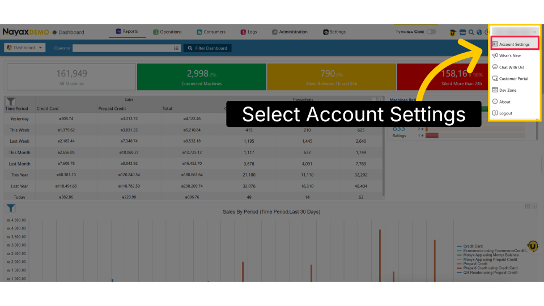Click the Filter Dashboard button
The width and height of the screenshot is (544, 306).
(x=207, y=48)
